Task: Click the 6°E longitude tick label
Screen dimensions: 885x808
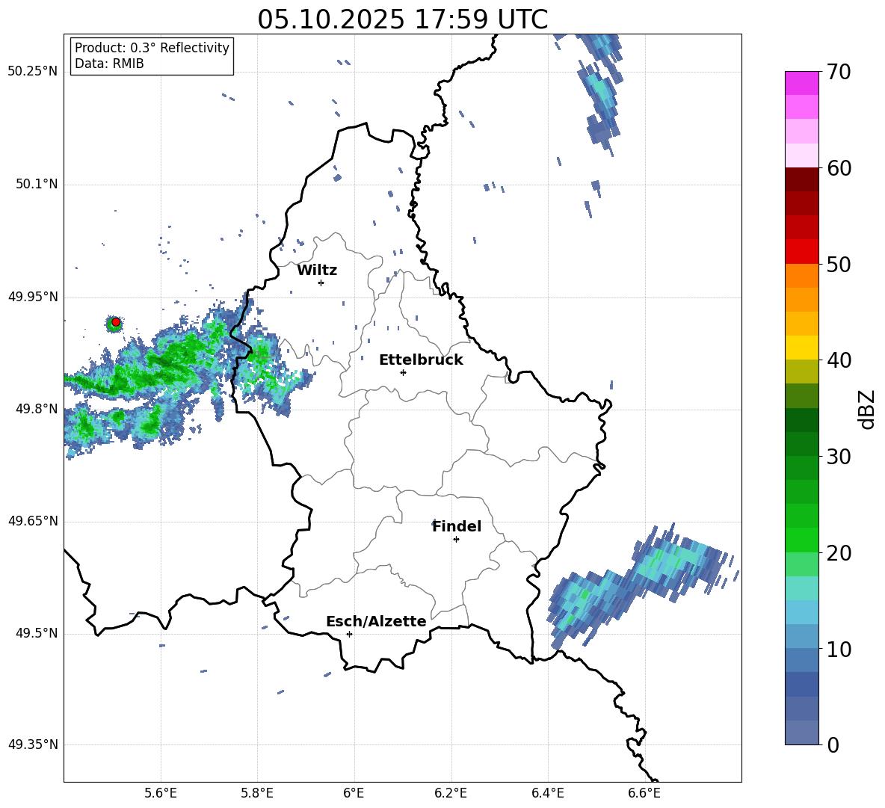Action: click(354, 793)
